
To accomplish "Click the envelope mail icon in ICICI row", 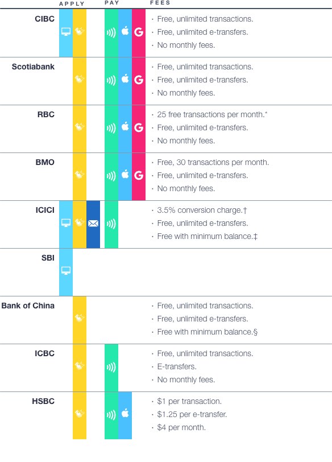I will point(93,224).
